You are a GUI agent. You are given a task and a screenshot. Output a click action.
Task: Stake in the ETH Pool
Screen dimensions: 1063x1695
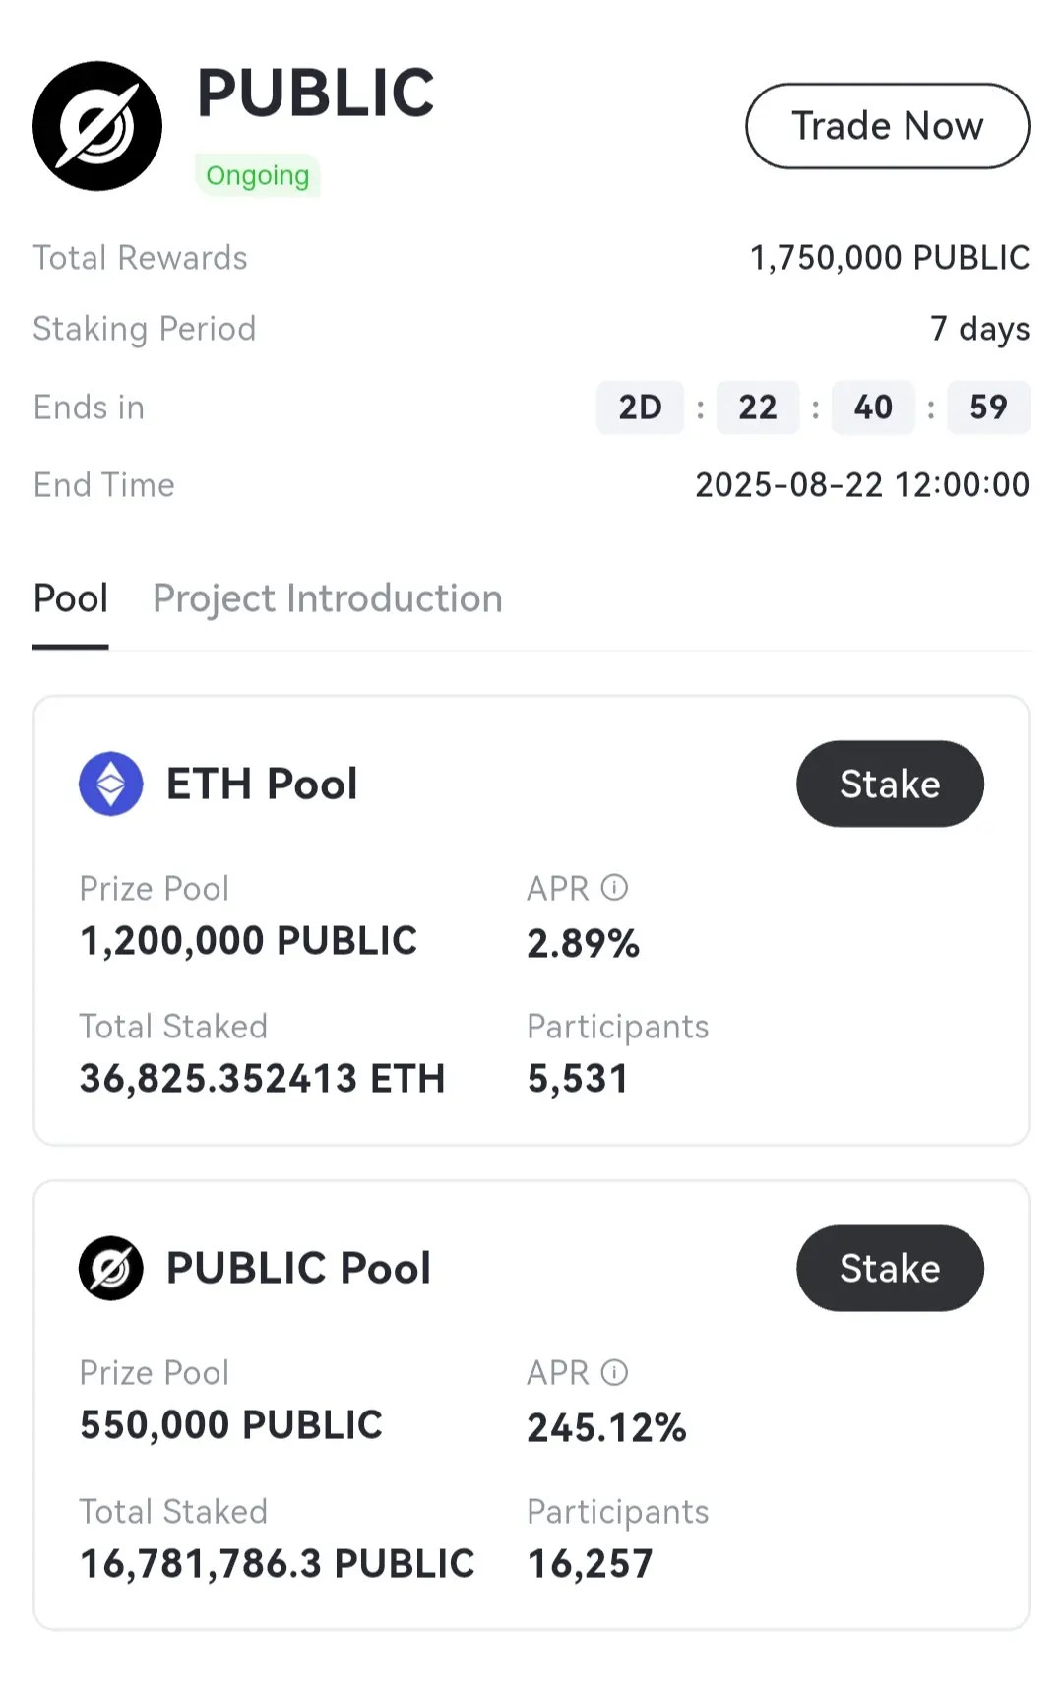click(890, 784)
